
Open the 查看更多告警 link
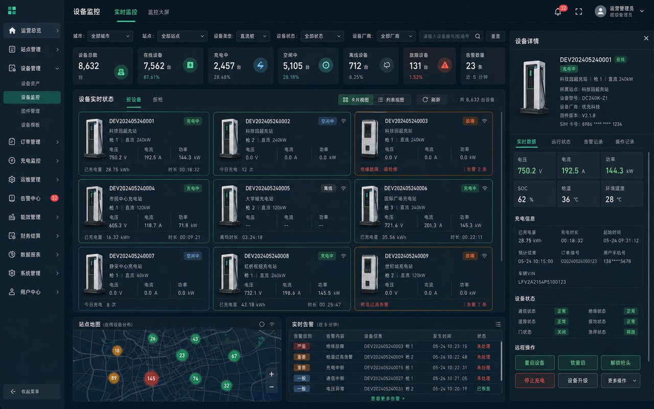coord(387,398)
